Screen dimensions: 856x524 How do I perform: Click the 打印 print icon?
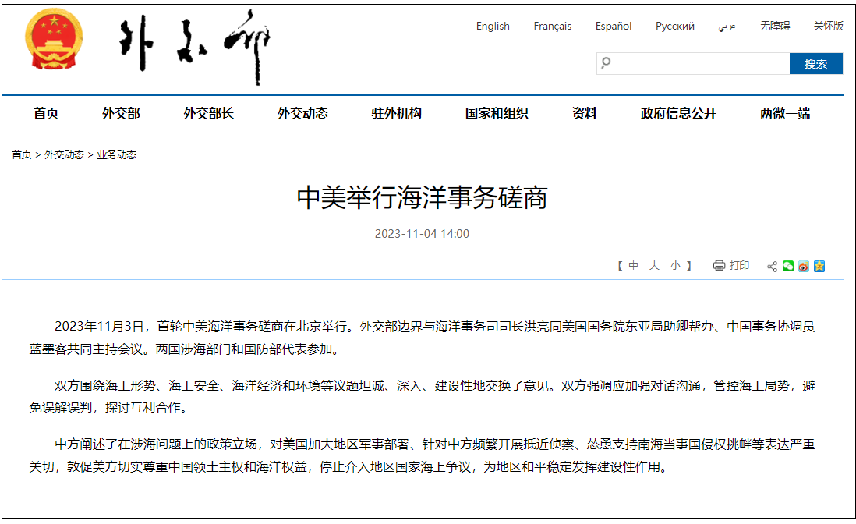(719, 265)
